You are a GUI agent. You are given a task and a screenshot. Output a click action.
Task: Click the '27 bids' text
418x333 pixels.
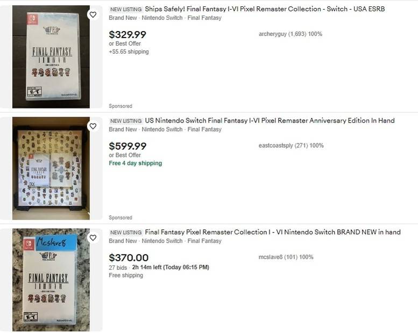coord(118,267)
